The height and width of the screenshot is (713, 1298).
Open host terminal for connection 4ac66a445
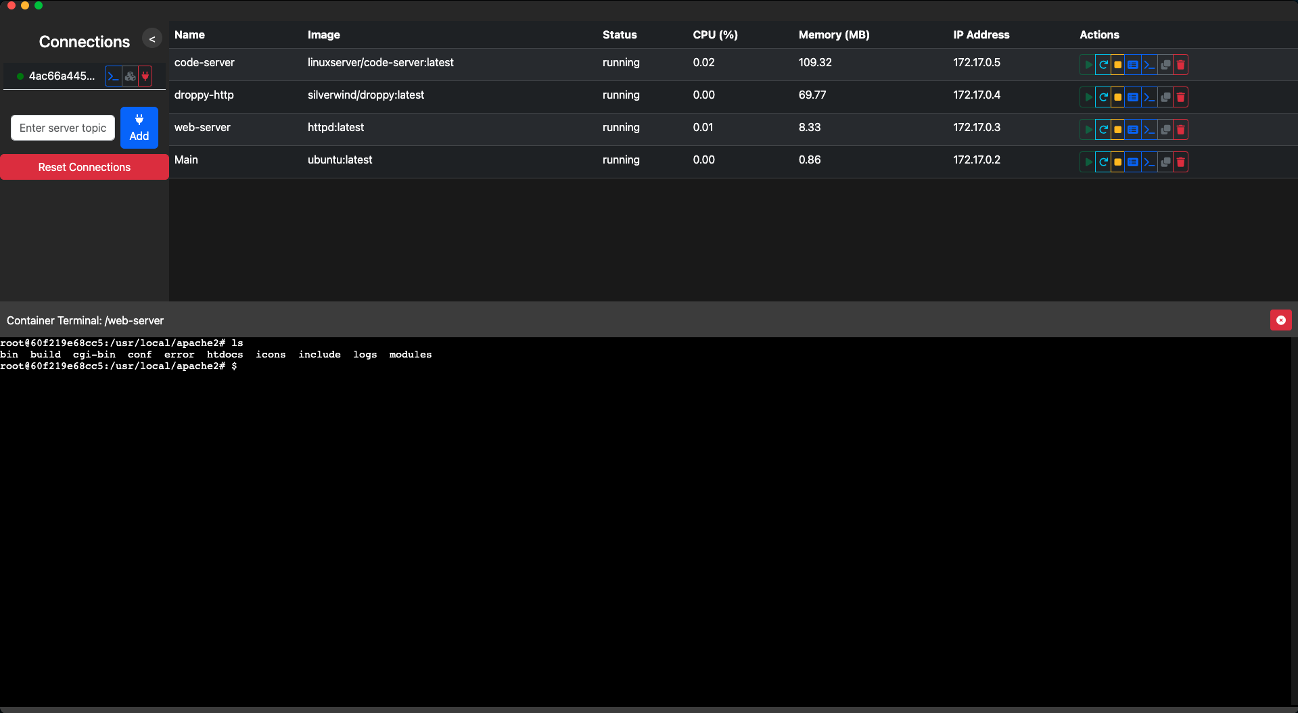[x=114, y=76]
